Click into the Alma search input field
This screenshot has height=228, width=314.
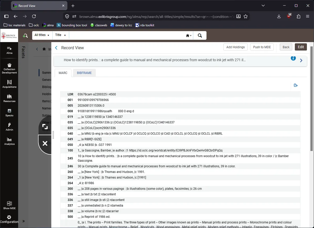coord(127,35)
